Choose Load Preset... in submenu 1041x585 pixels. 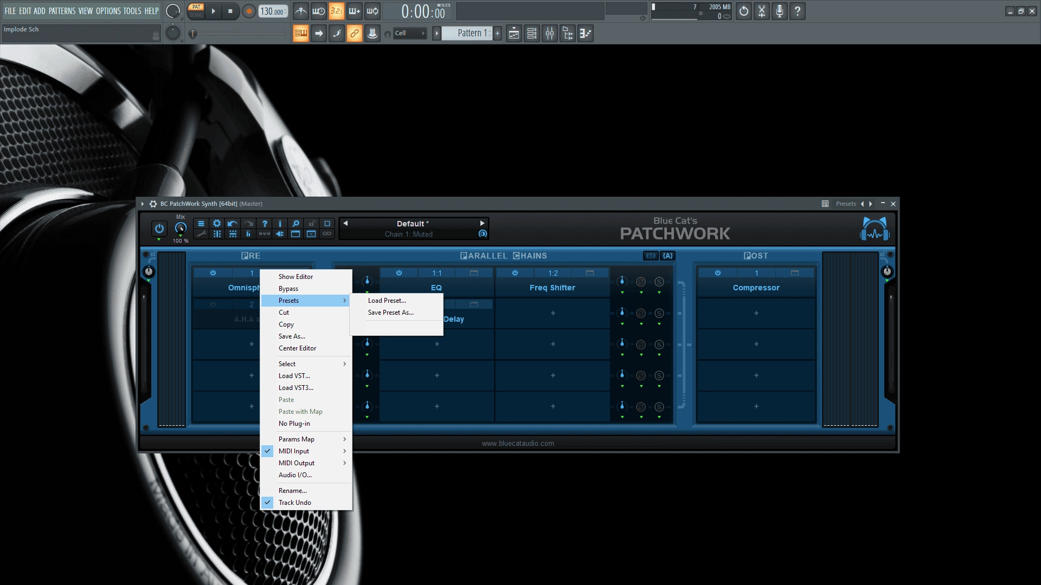pyautogui.click(x=397, y=301)
